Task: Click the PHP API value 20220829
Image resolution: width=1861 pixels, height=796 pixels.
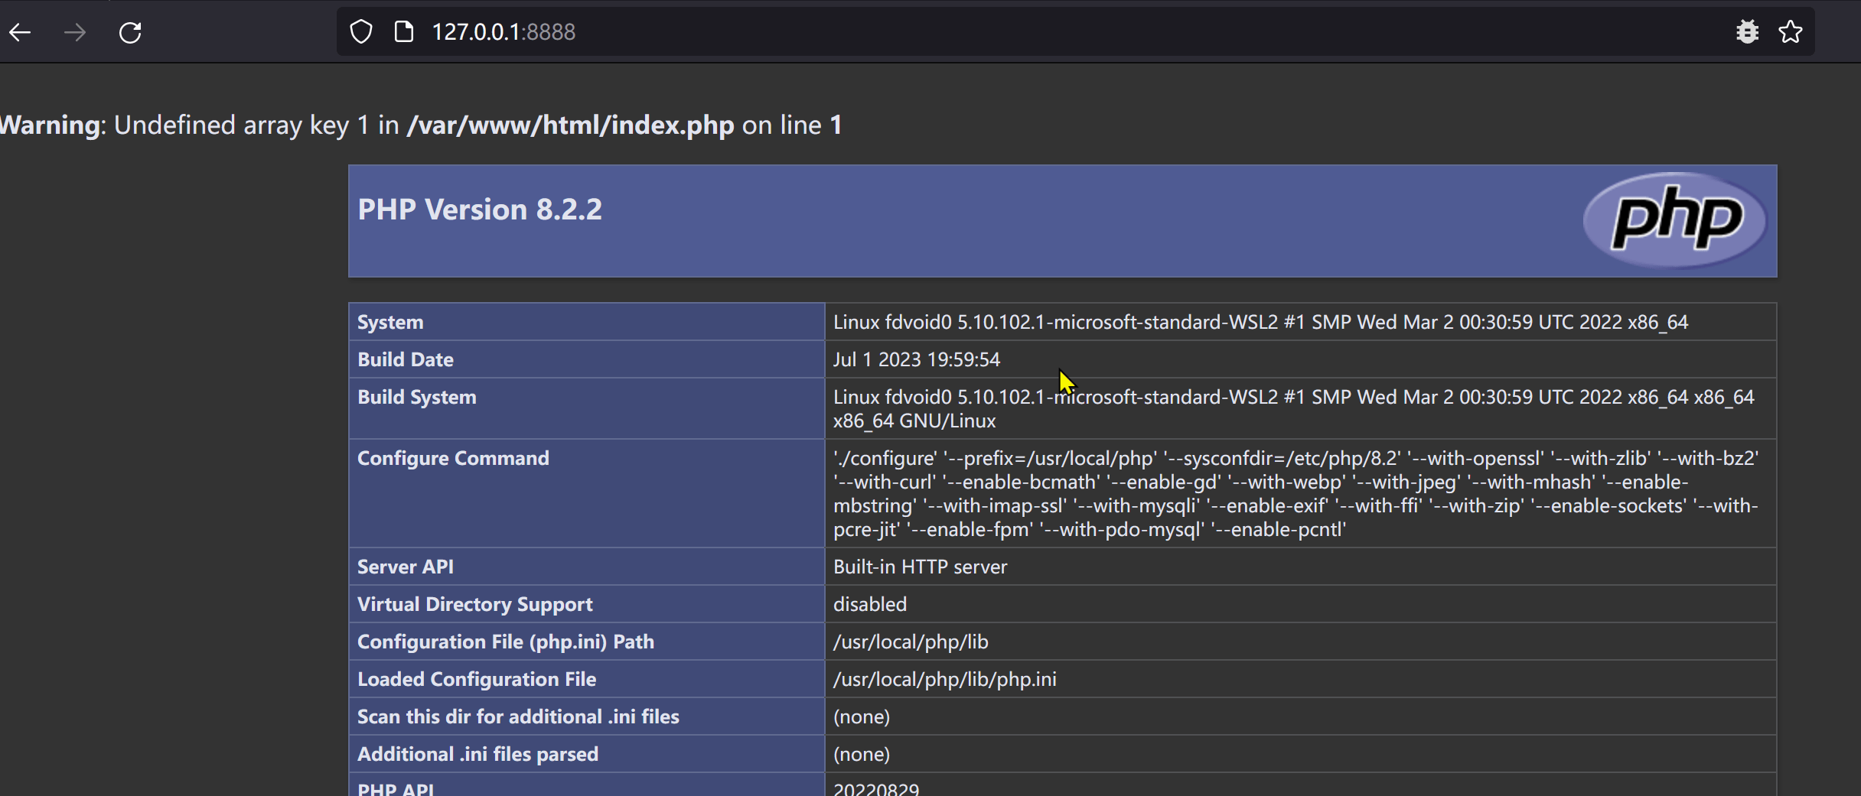Action: coord(876,788)
